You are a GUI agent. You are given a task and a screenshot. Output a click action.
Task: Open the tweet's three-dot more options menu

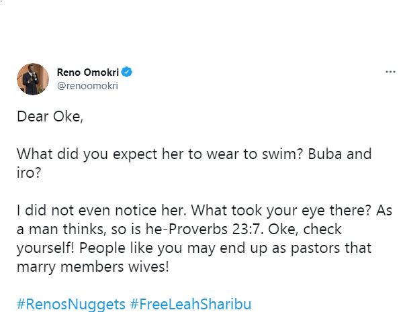pos(390,70)
